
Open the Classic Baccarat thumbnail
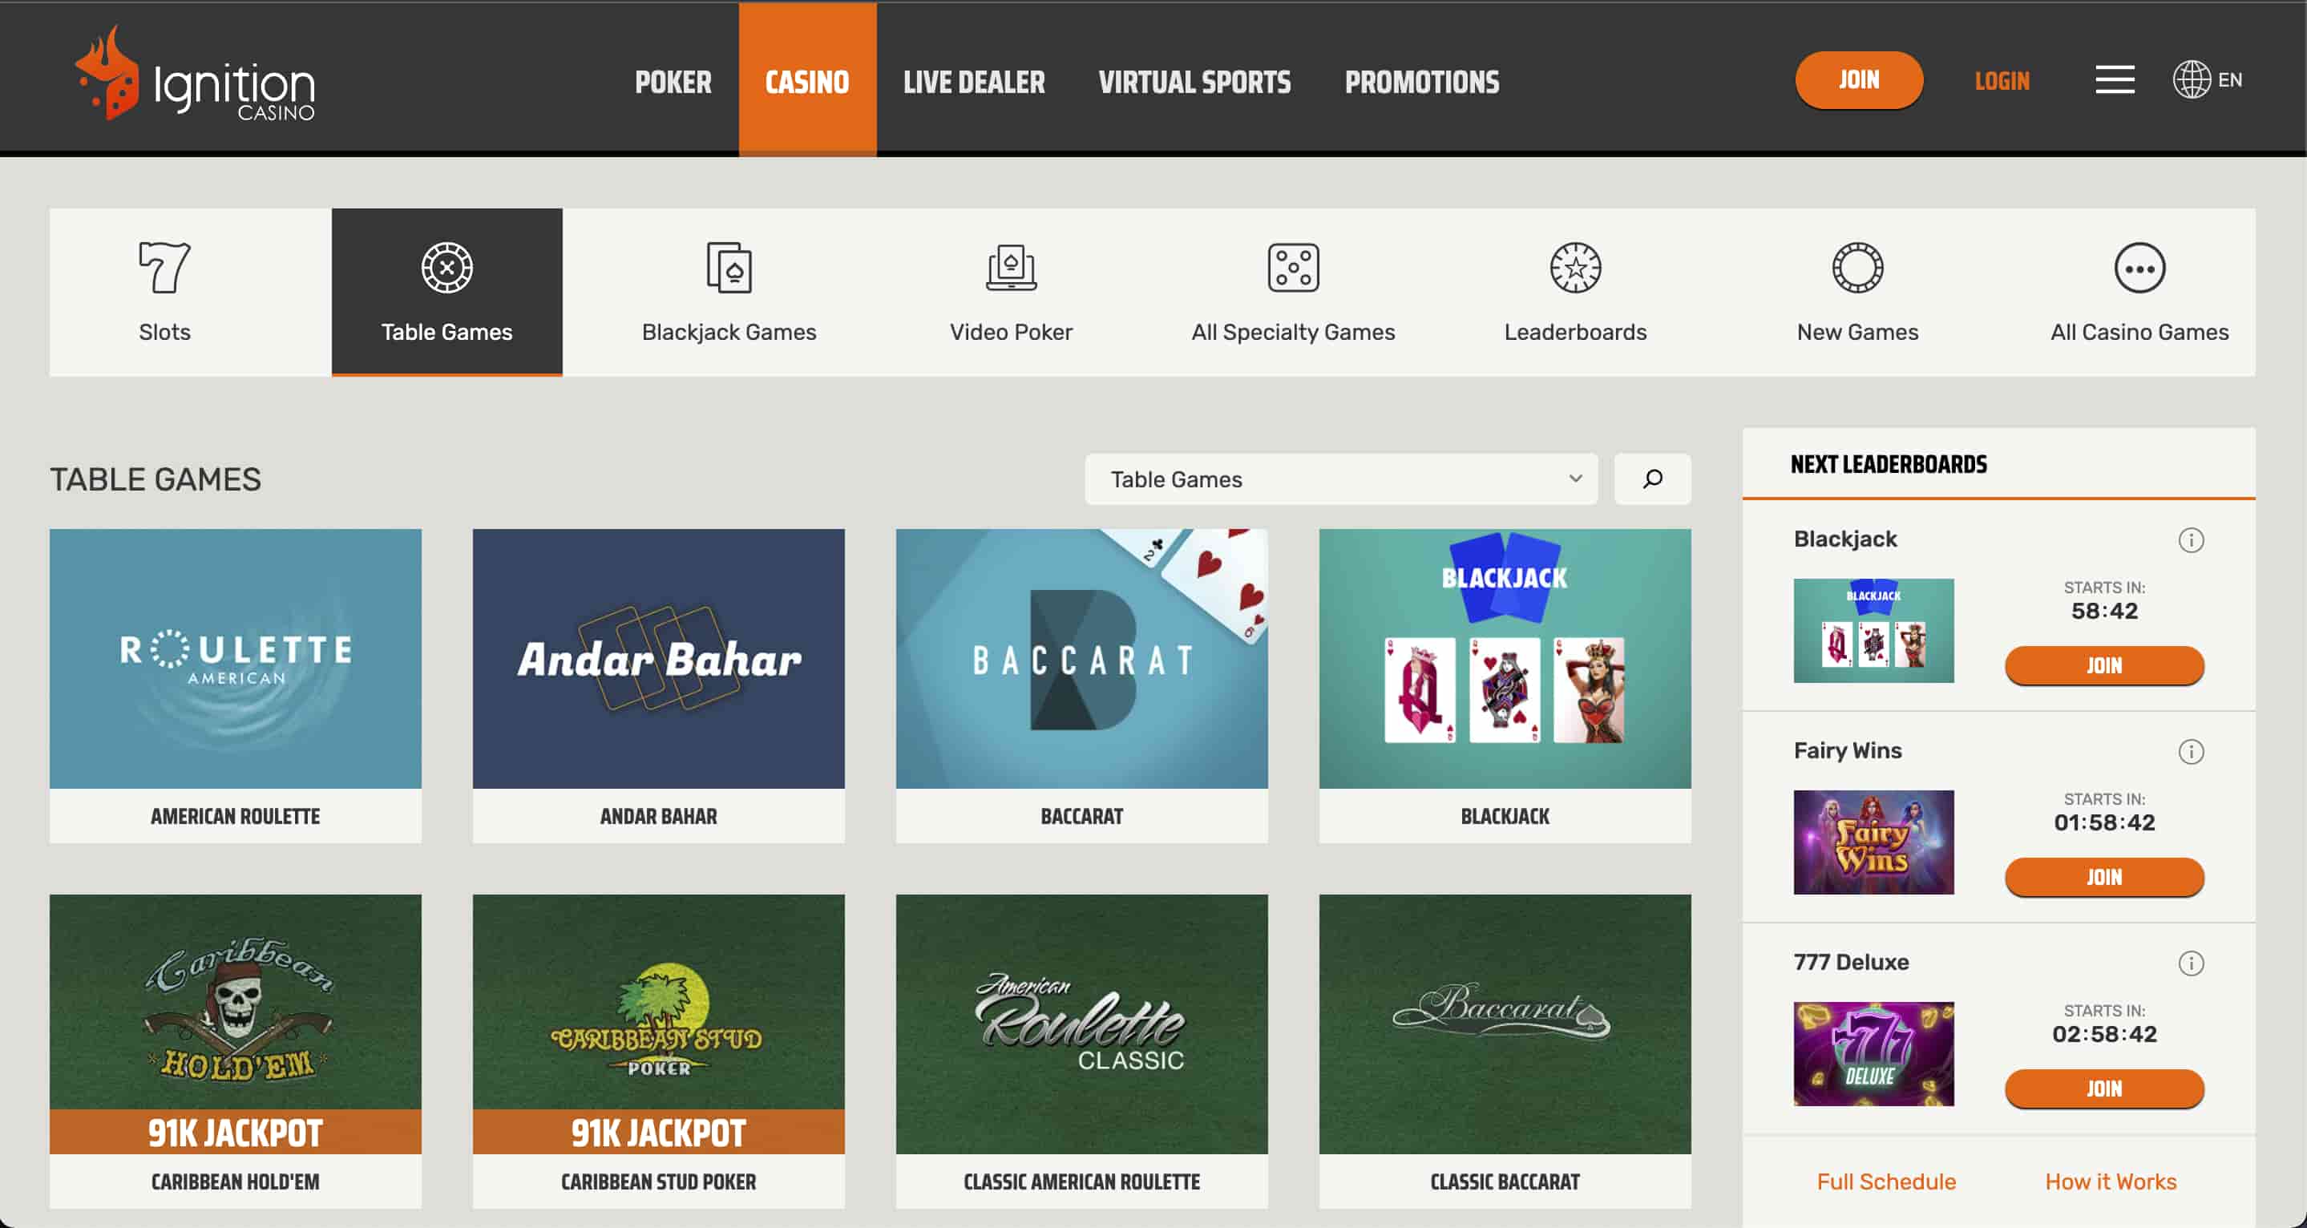click(1505, 1024)
